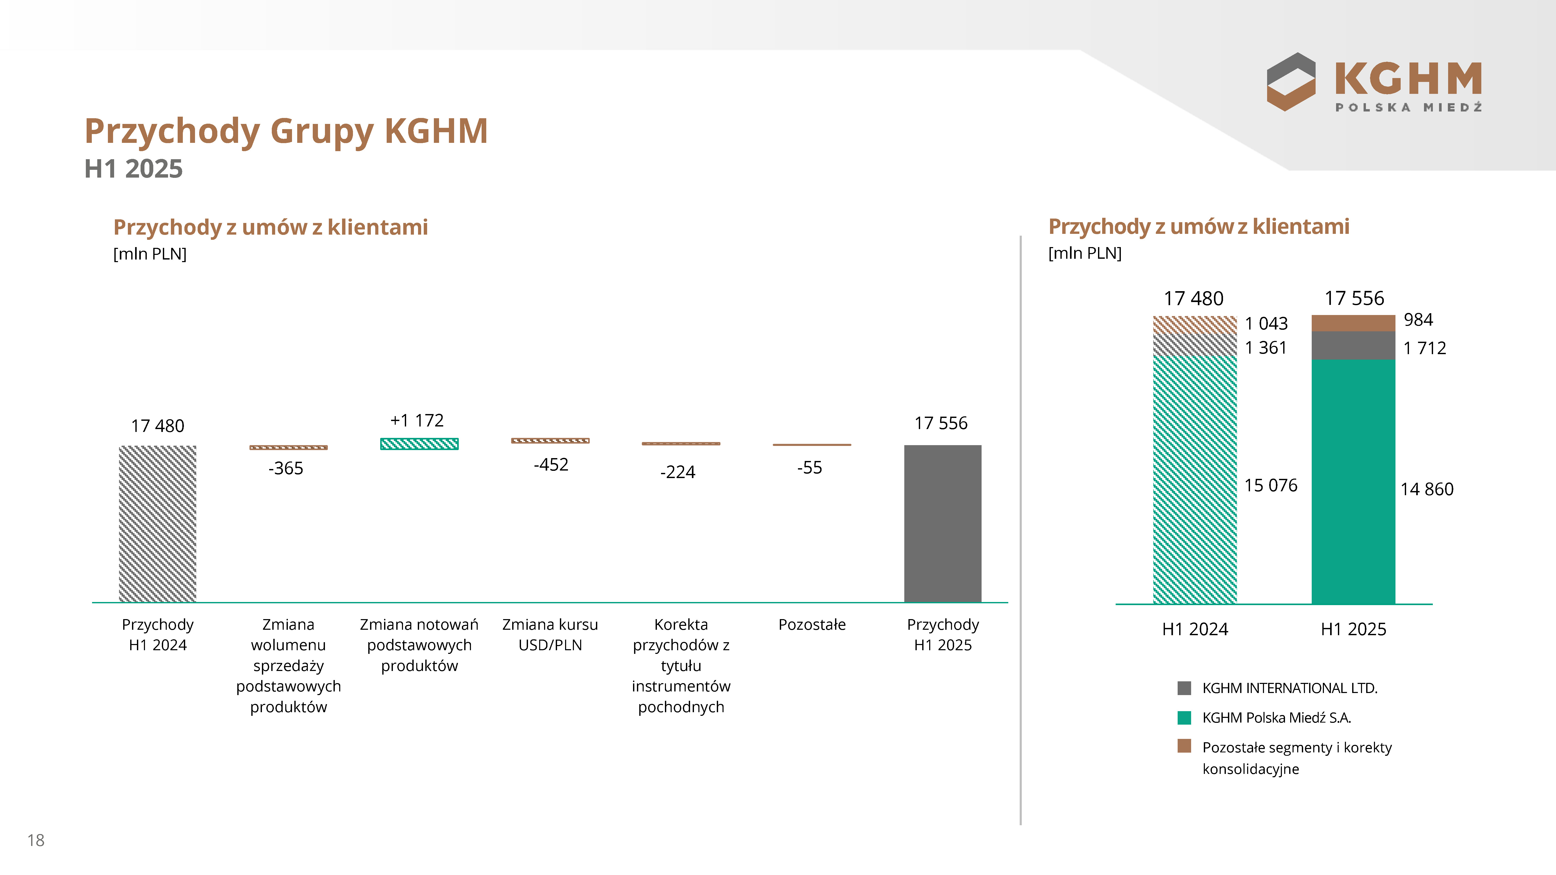
Task: Click the value label '-55'
Action: [x=809, y=468]
